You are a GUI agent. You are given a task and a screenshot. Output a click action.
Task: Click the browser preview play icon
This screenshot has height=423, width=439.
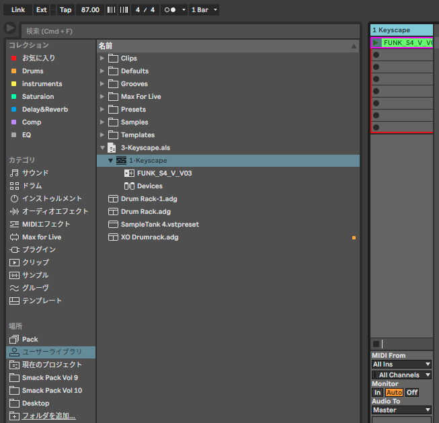(10, 28)
